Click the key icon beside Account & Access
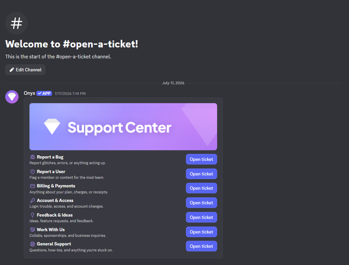 33,200
